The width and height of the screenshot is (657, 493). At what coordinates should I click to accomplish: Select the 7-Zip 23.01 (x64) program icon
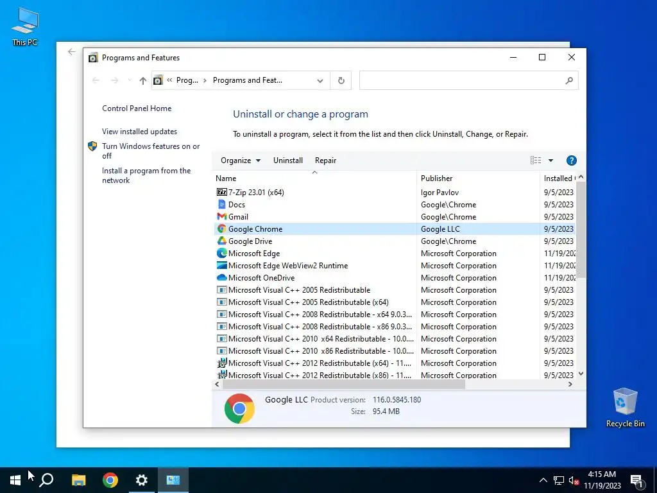(221, 193)
